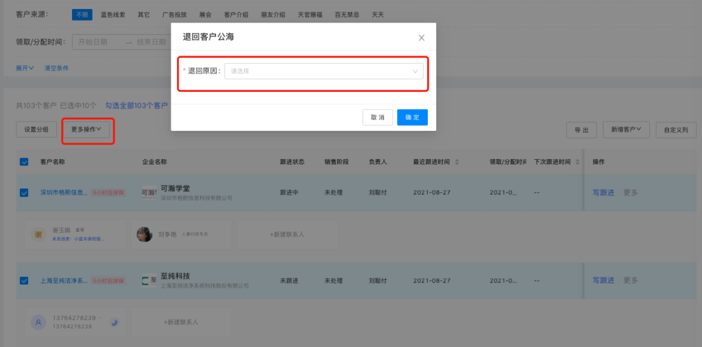Select the 蓝色线索 customer source filter
The image size is (702, 347).
coord(112,14)
